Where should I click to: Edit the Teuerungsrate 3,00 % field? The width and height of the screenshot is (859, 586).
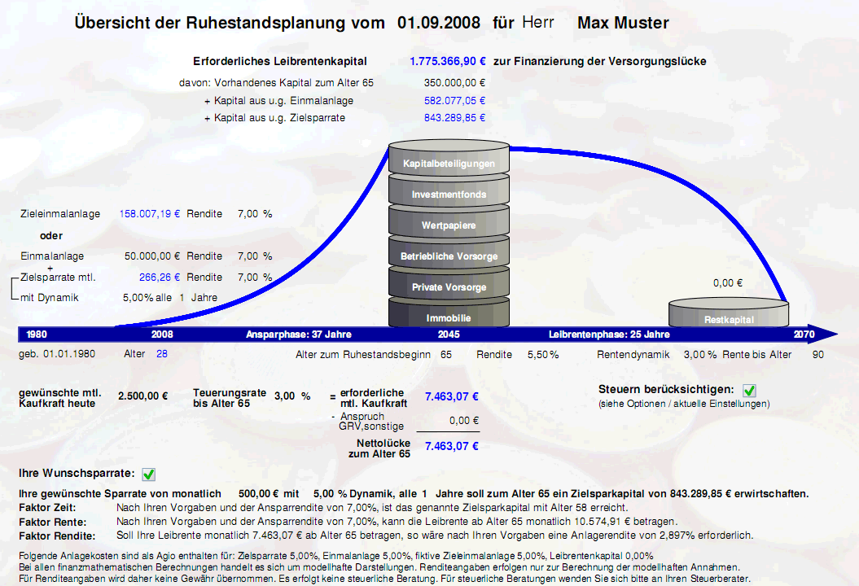(x=292, y=396)
